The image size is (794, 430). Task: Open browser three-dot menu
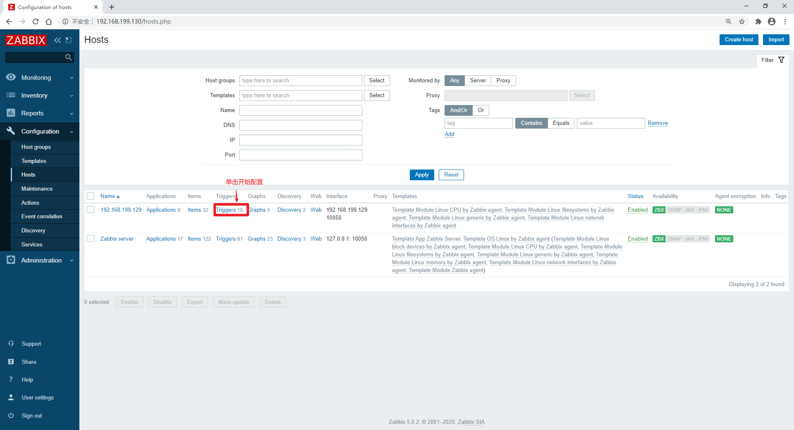(785, 21)
